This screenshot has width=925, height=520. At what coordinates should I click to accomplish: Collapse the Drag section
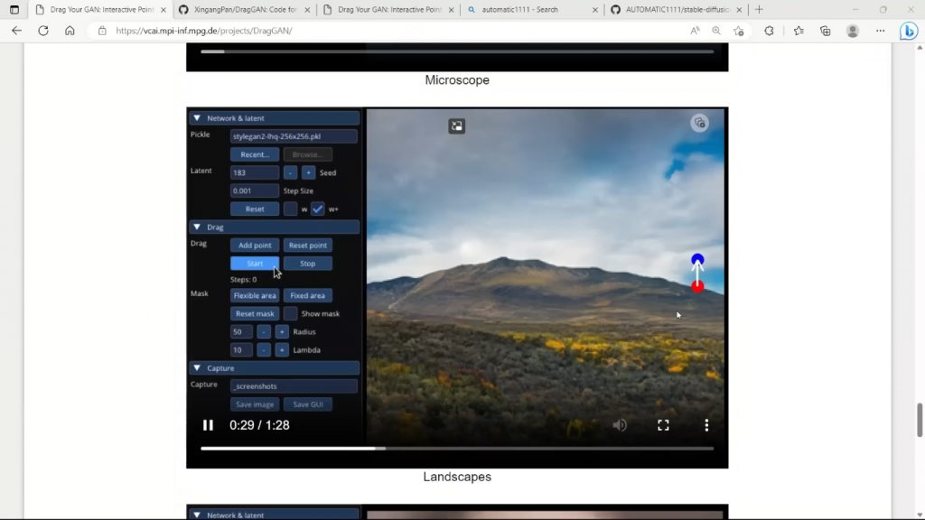(197, 227)
